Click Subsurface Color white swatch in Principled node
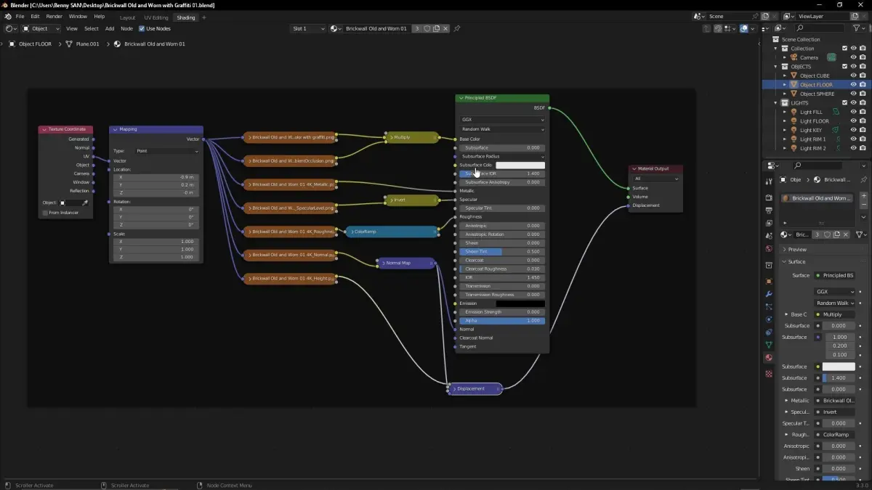 pos(520,166)
